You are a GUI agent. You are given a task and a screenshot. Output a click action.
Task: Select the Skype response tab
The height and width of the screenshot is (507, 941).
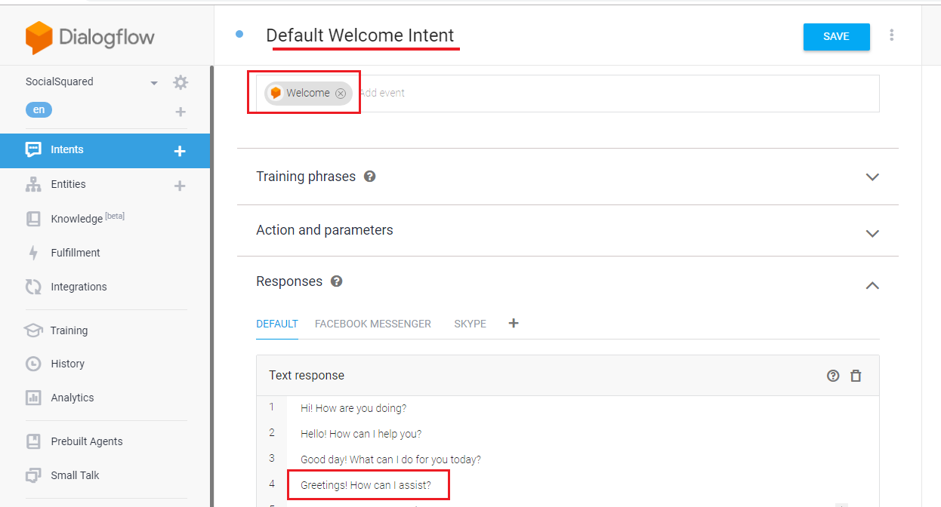[x=470, y=324]
